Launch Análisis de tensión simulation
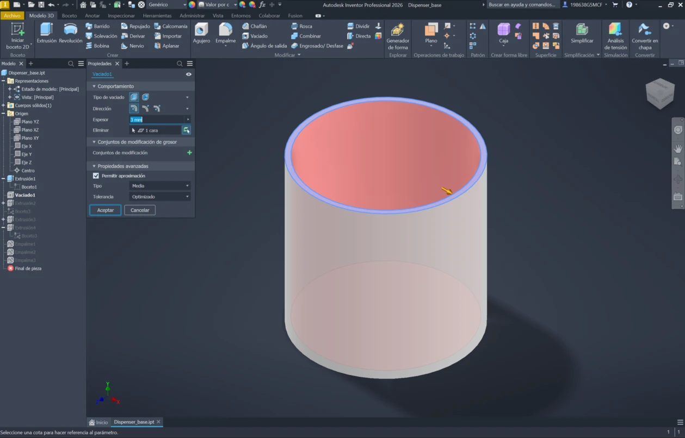The height and width of the screenshot is (438, 685). click(615, 36)
